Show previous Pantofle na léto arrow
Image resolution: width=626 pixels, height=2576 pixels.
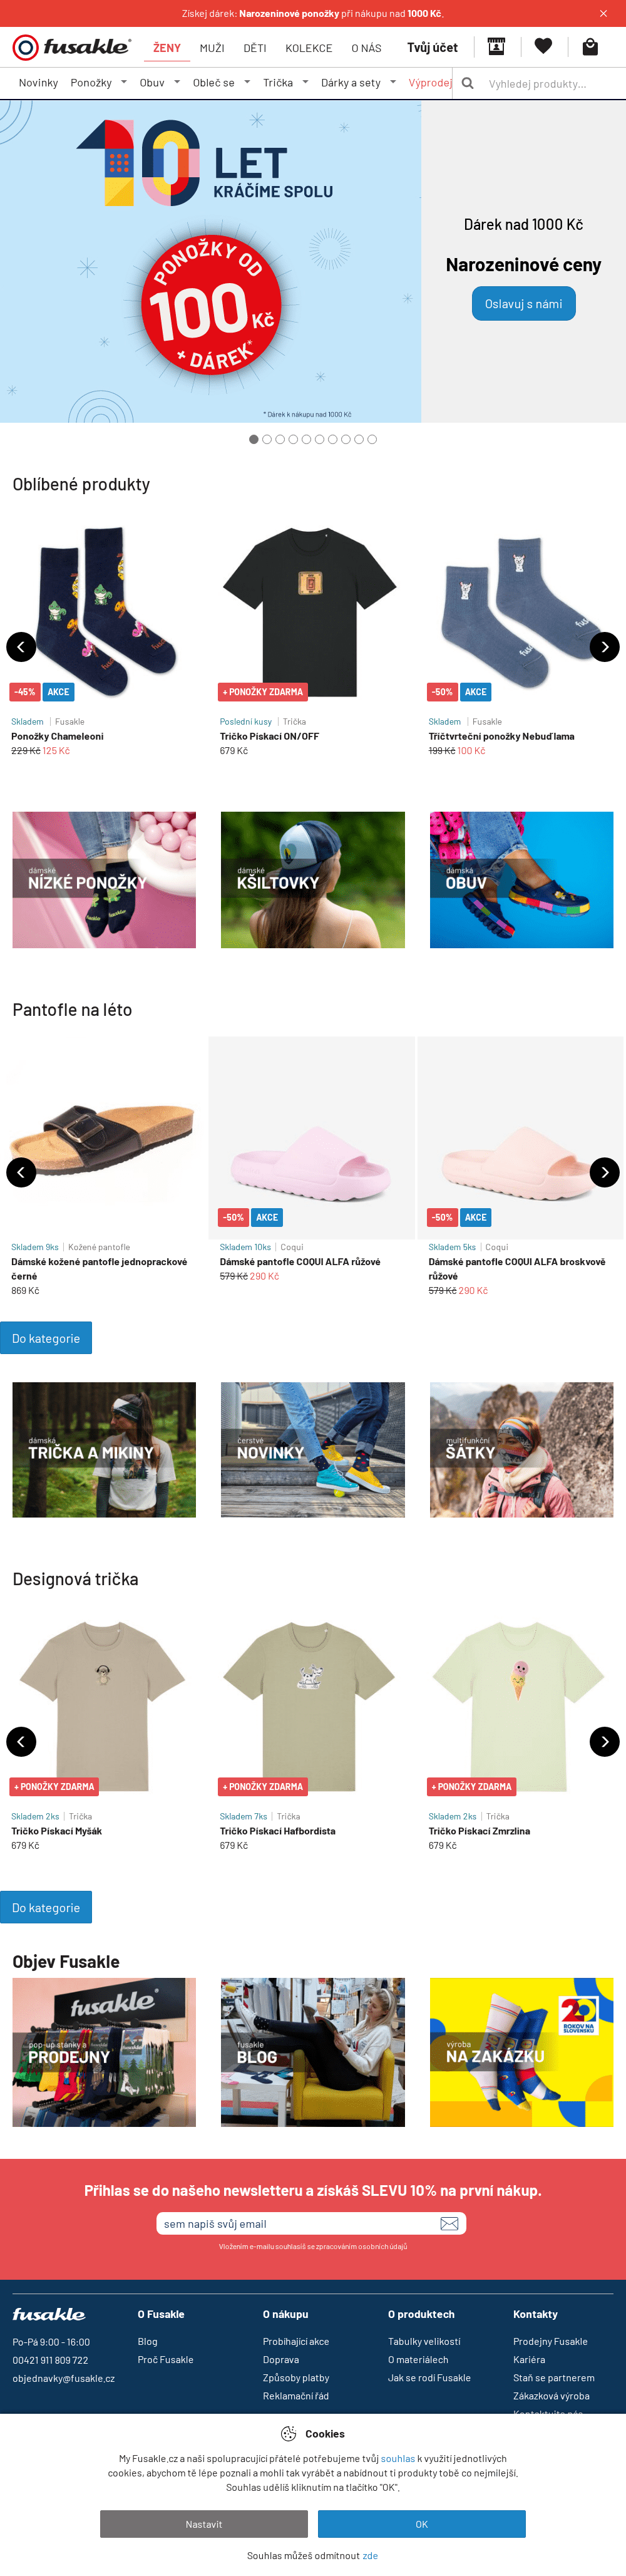coord(21,1172)
